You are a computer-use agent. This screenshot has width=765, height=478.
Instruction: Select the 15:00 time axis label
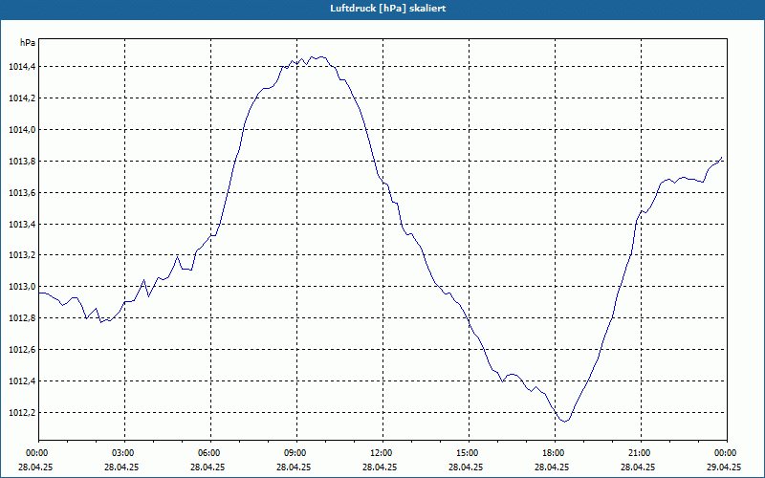[x=469, y=453]
